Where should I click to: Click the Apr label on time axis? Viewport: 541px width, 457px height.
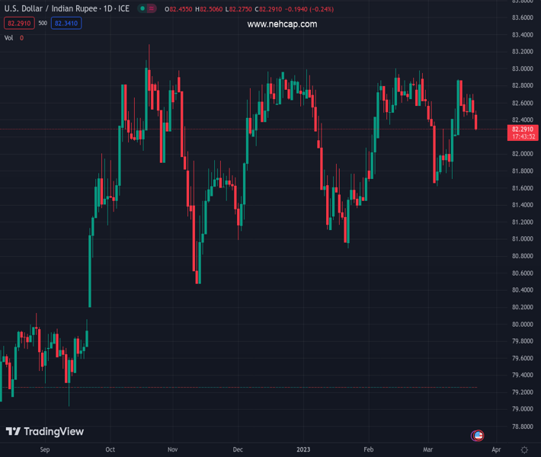496,449
